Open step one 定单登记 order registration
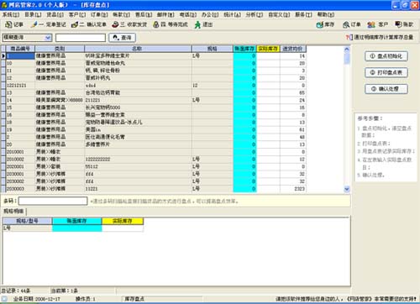 [49, 24]
